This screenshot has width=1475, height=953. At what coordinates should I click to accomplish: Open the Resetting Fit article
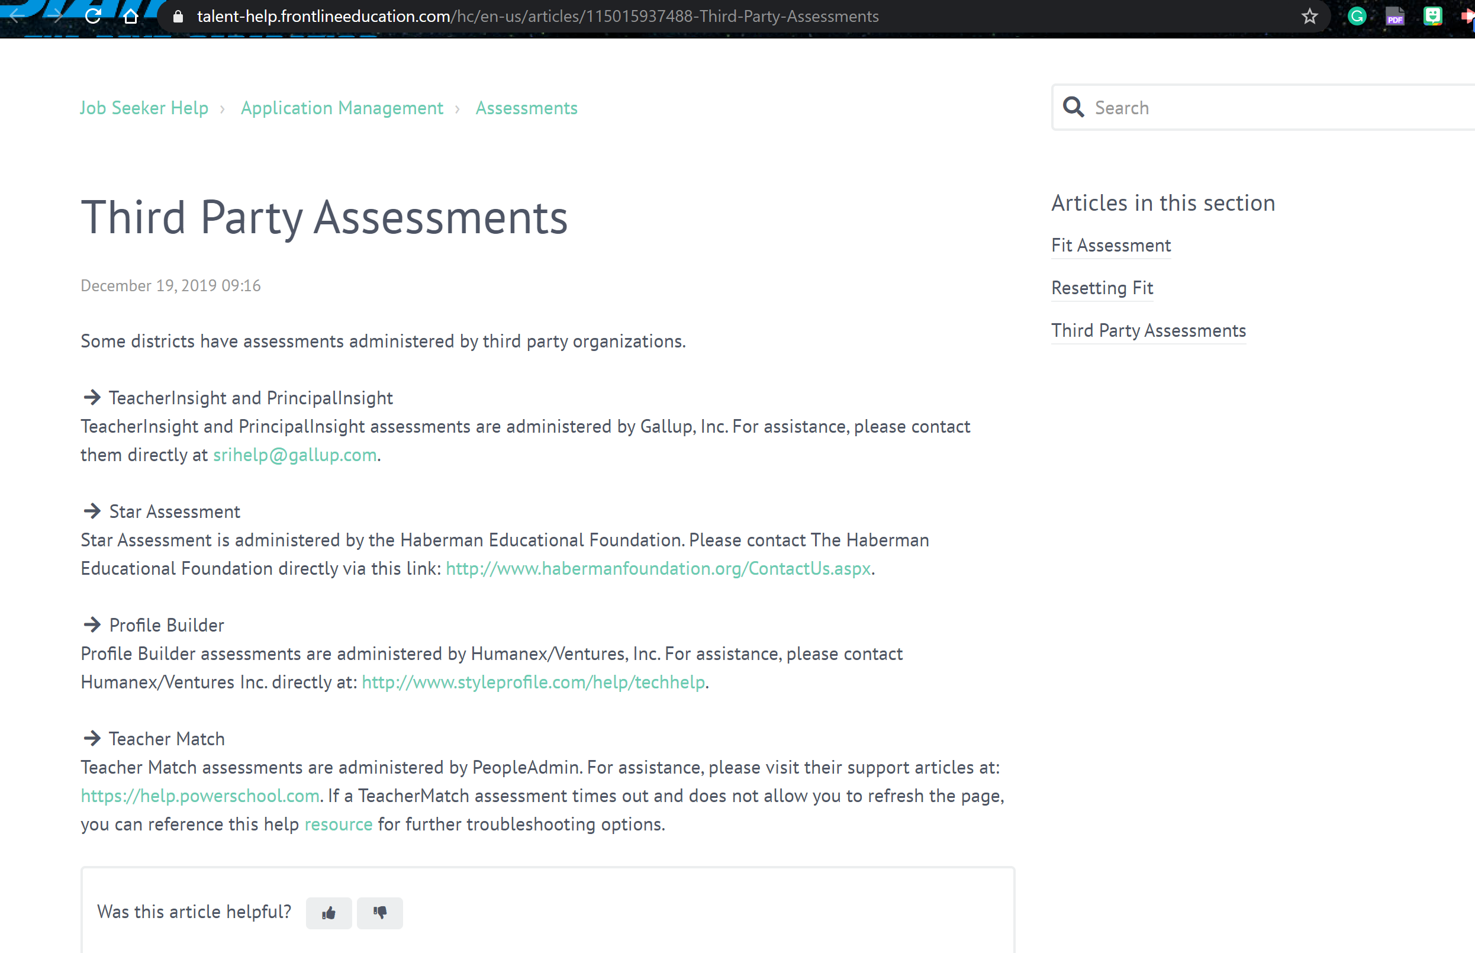pos(1102,288)
